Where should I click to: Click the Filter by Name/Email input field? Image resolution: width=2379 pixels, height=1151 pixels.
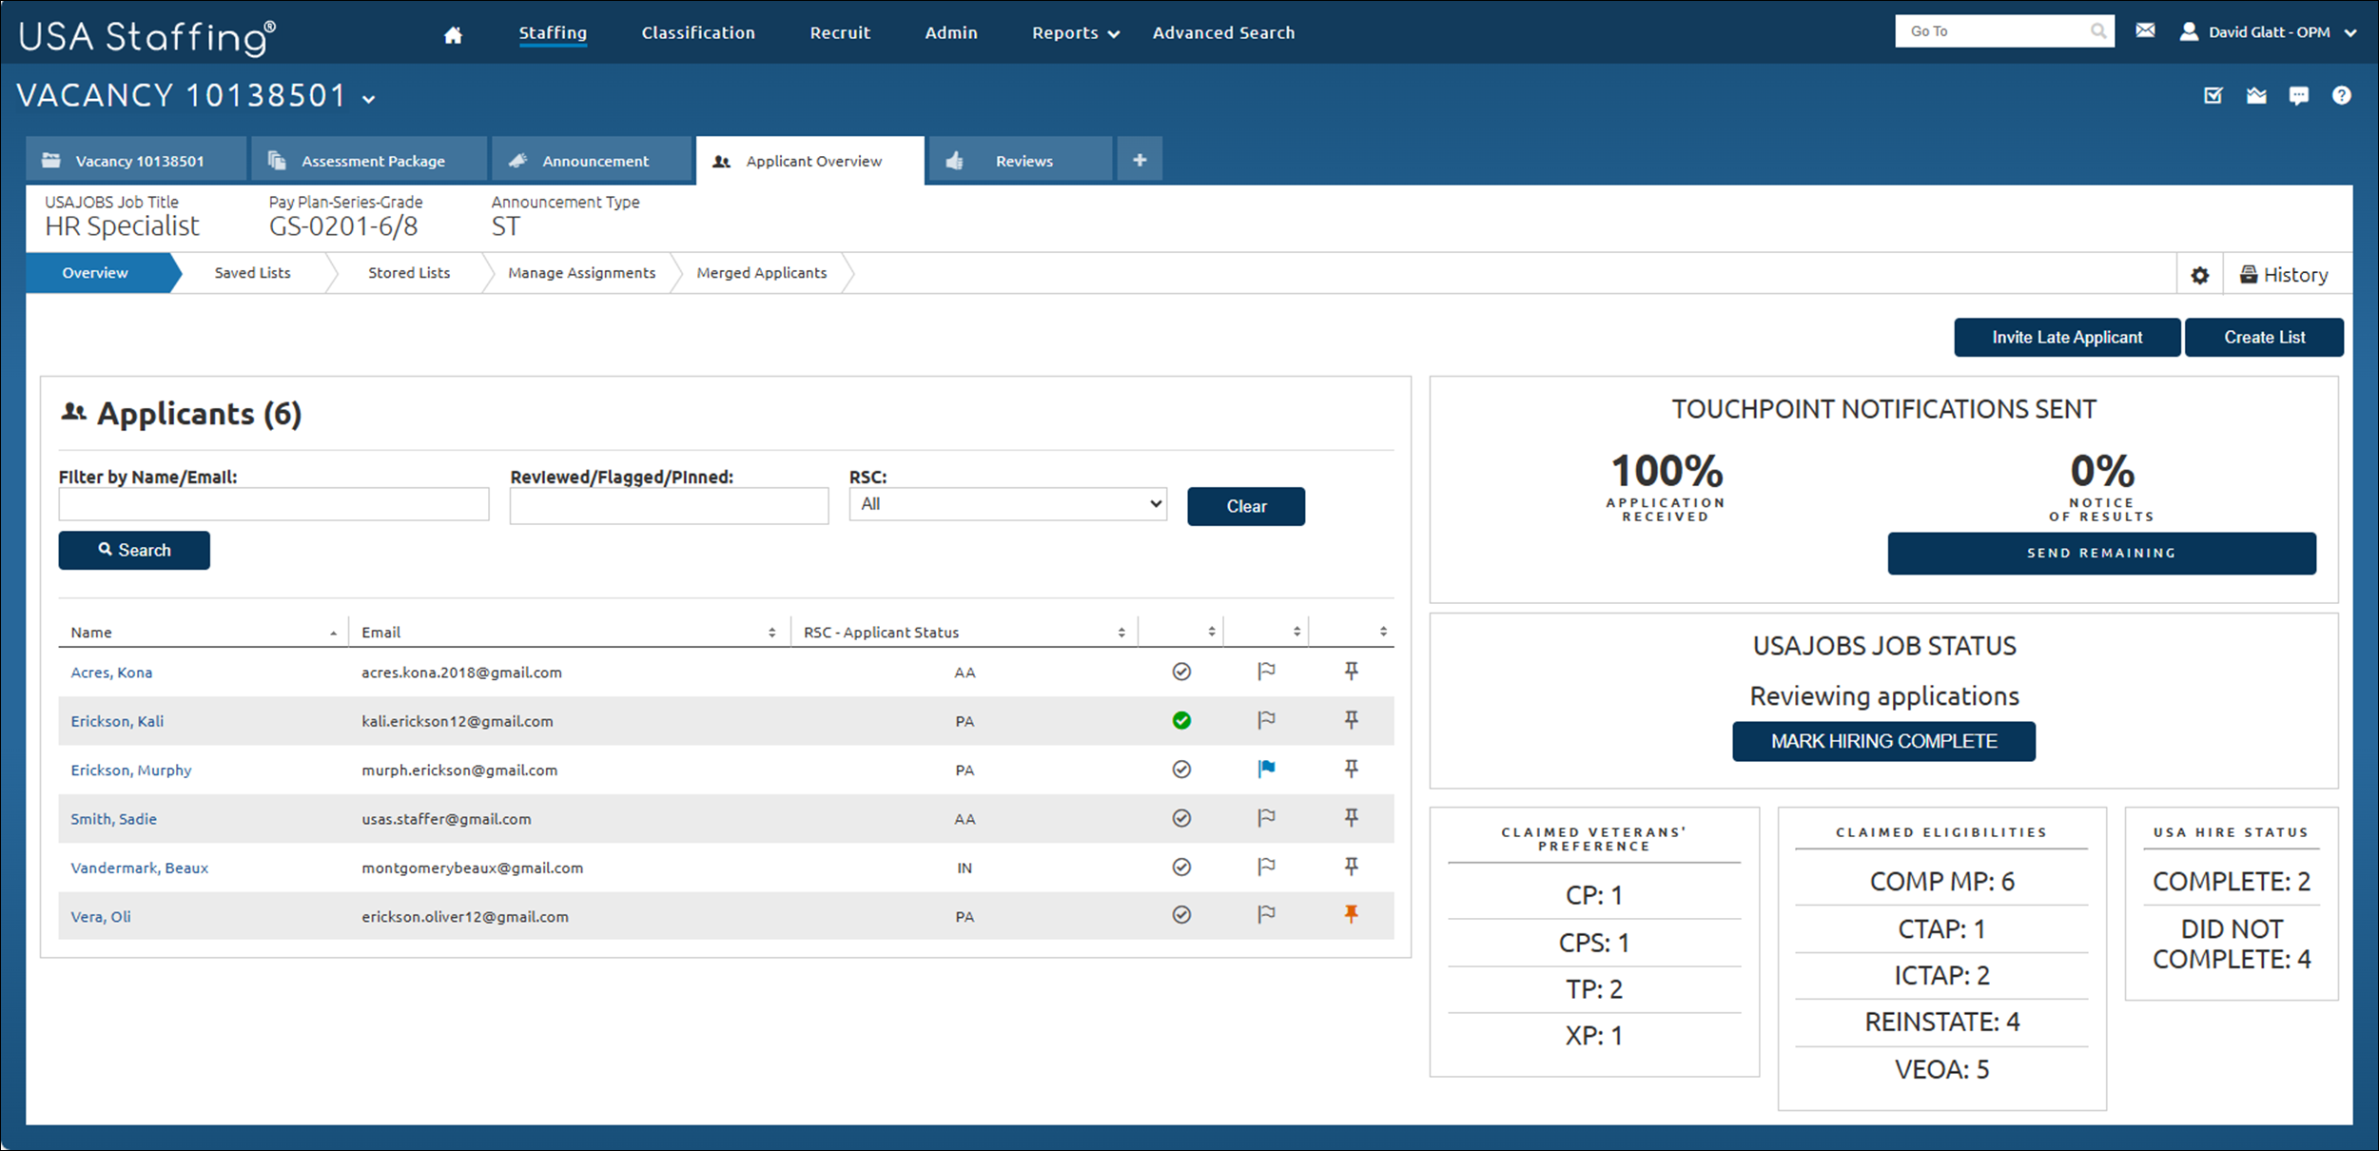pyautogui.click(x=274, y=504)
